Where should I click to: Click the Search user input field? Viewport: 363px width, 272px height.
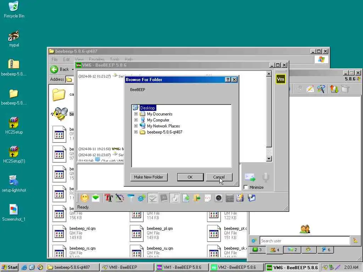pos(305,241)
